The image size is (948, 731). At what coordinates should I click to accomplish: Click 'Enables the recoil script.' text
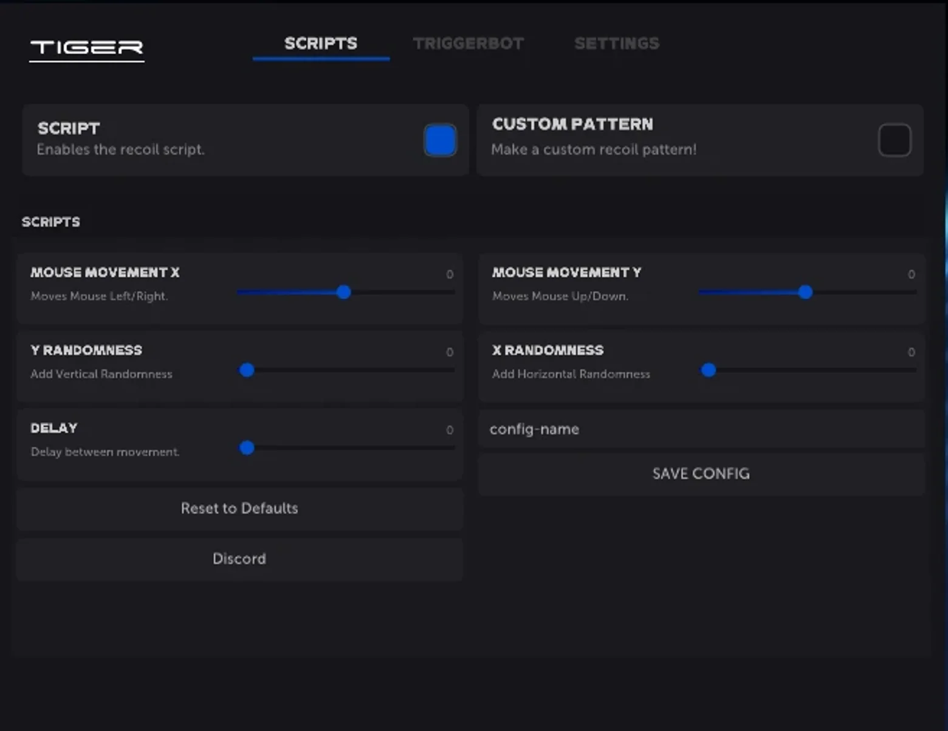click(120, 149)
